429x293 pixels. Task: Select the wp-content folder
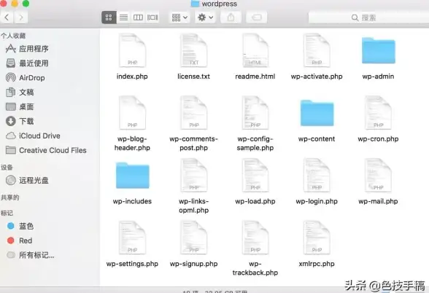317,120
